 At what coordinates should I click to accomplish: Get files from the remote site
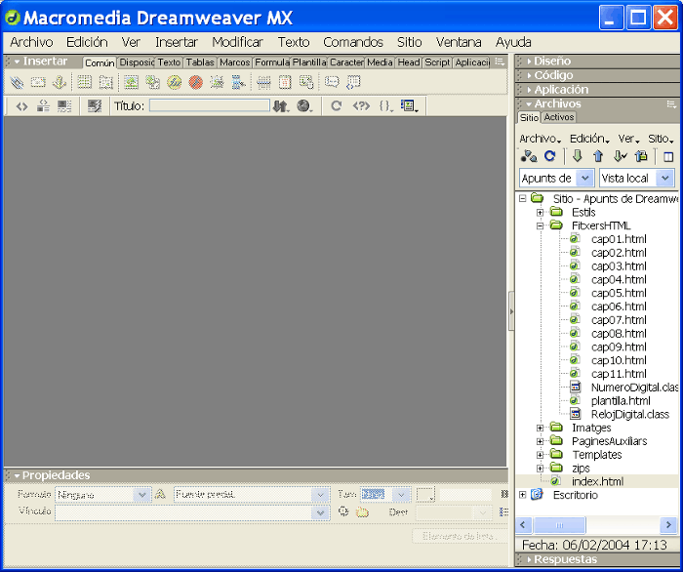(578, 156)
